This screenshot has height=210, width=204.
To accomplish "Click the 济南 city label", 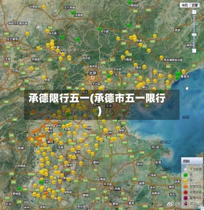I will (x=117, y=188).
